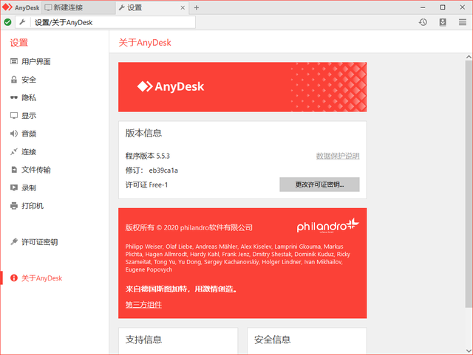The height and width of the screenshot is (355, 473).
Task: Open the hamburger main menu
Action: coord(463,22)
